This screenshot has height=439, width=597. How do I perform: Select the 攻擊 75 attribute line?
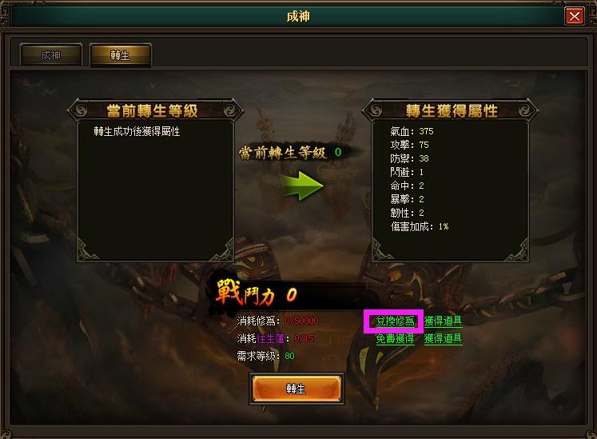point(410,146)
